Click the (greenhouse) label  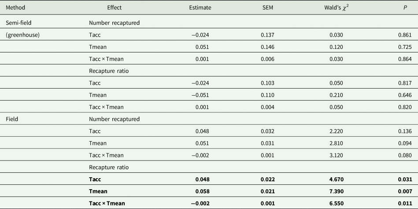[x=22, y=34]
